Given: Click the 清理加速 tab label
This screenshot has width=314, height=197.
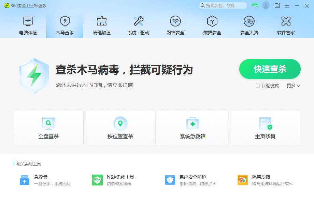Looking at the screenshot, I should tap(102, 33).
